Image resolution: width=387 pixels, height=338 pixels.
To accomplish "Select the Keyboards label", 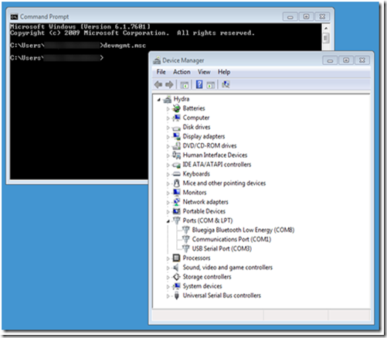I will tap(196, 174).
